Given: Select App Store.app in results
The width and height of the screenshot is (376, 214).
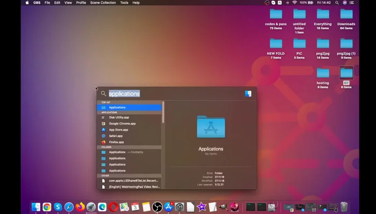Looking at the screenshot, I should pyautogui.click(x=129, y=130).
